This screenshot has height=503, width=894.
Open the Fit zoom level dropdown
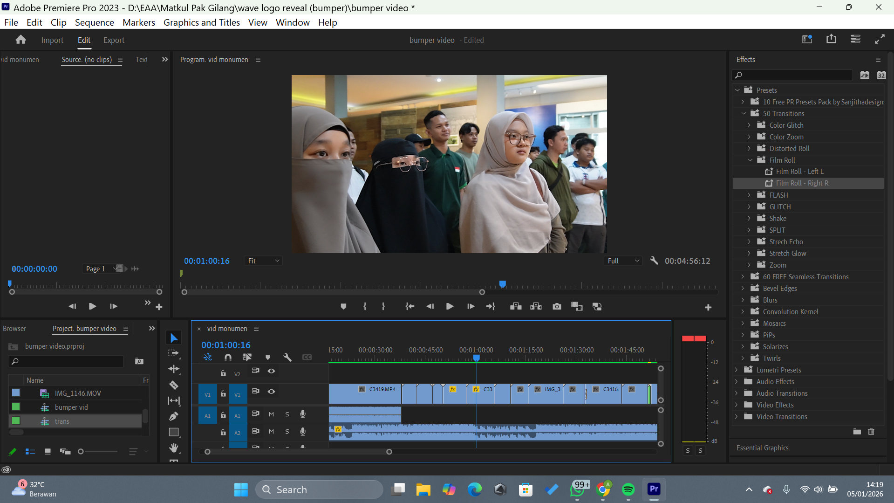click(x=263, y=261)
